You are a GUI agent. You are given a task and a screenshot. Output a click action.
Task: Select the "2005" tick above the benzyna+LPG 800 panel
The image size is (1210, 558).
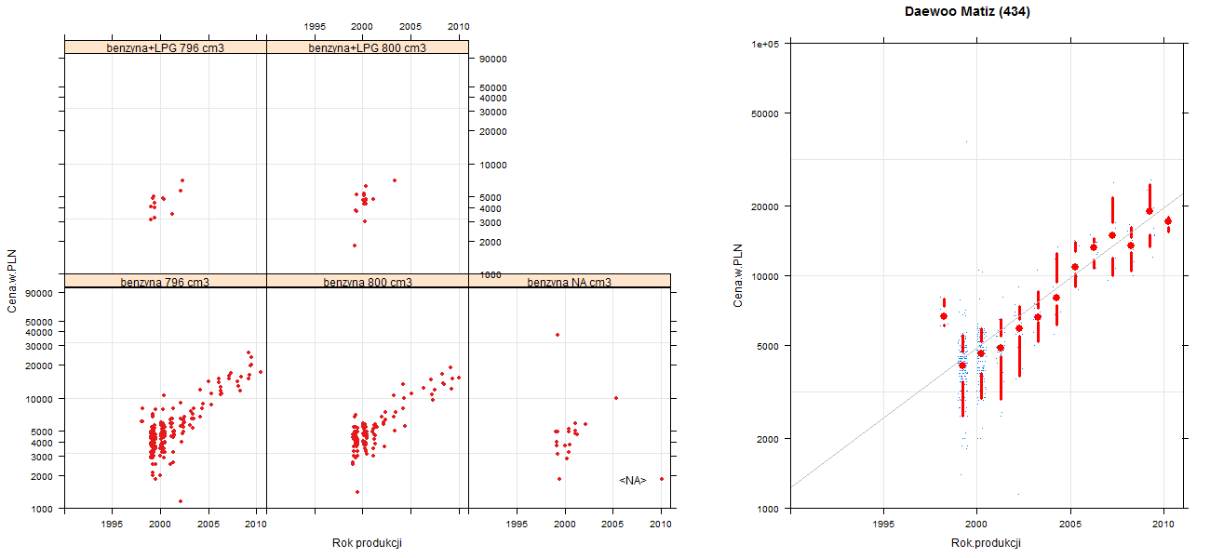(x=410, y=26)
